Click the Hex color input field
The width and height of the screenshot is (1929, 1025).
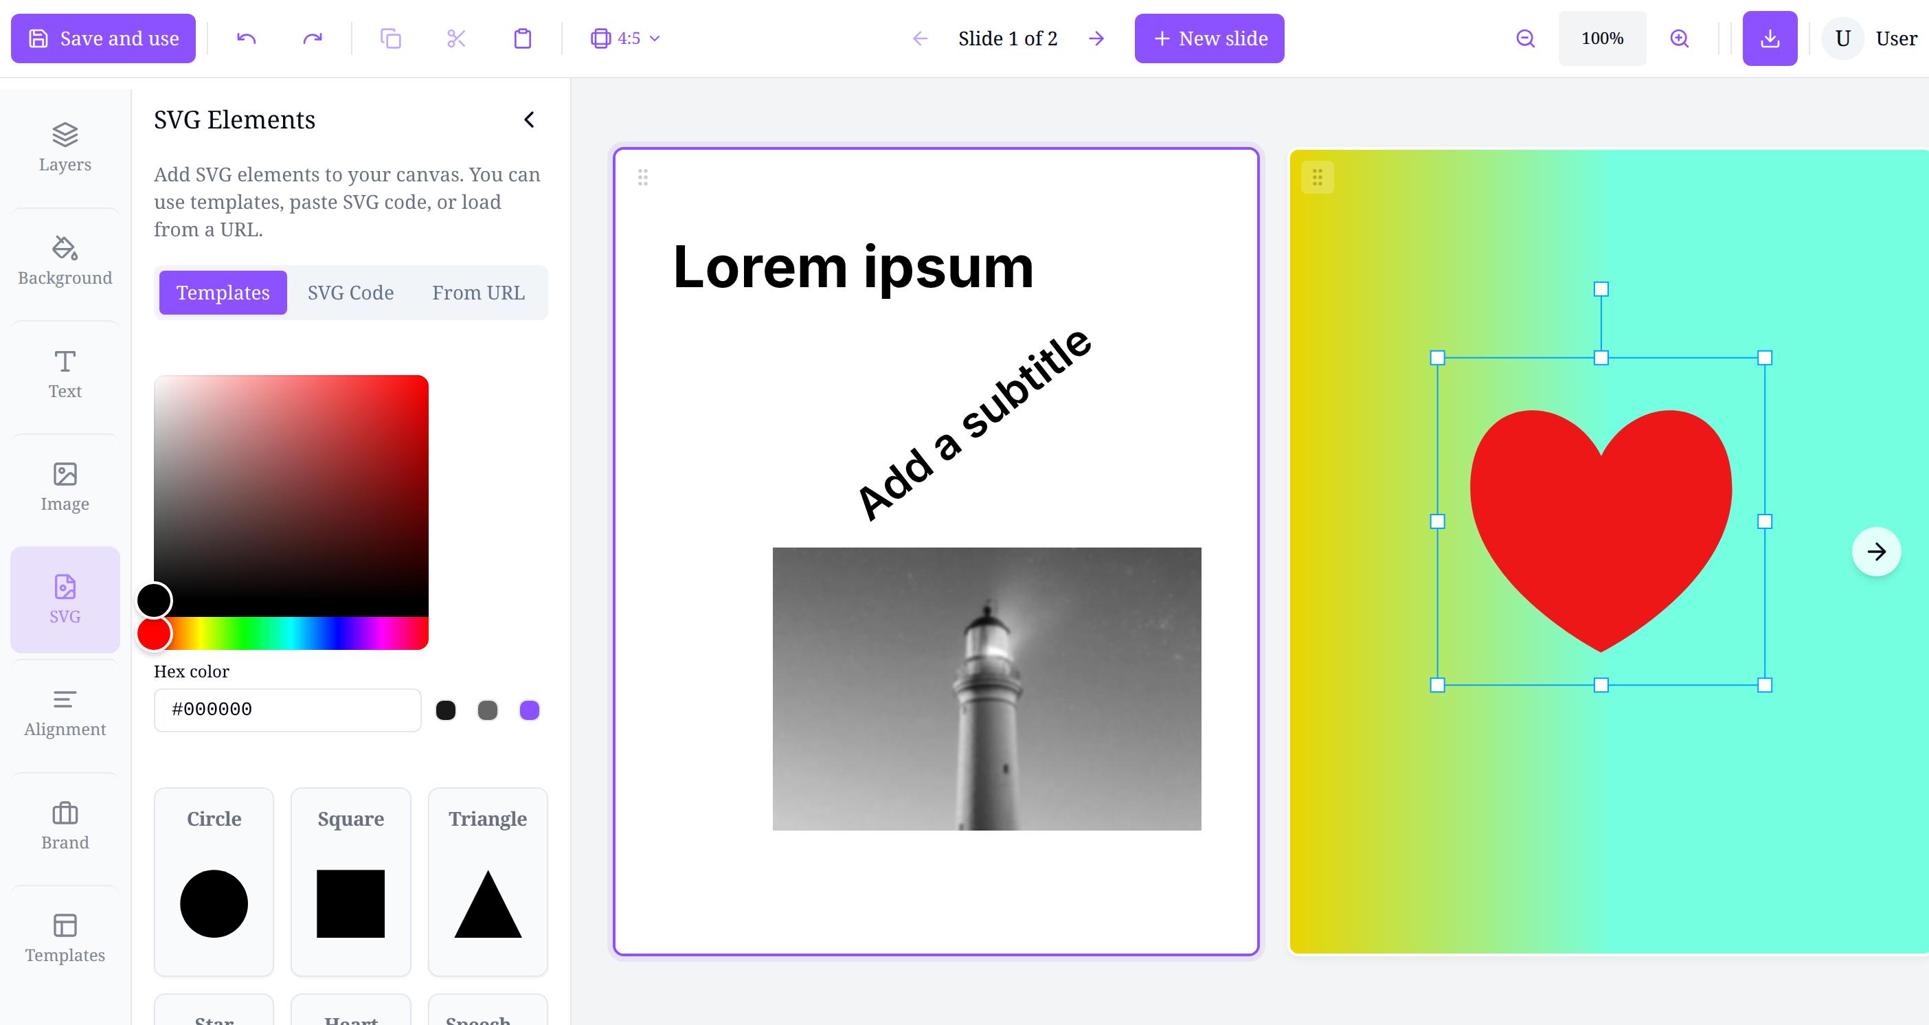click(288, 710)
